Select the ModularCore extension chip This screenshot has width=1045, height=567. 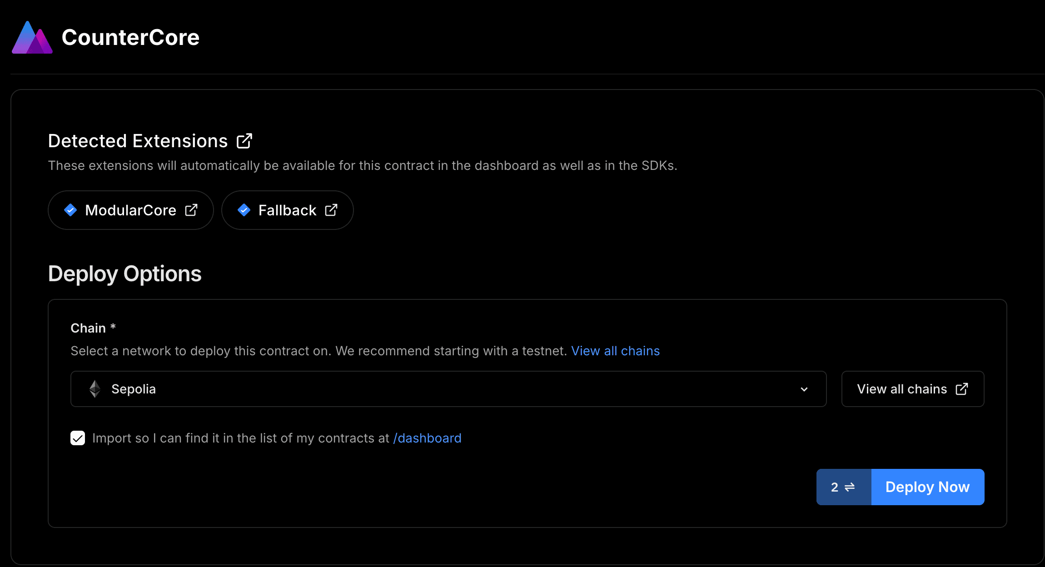(130, 210)
